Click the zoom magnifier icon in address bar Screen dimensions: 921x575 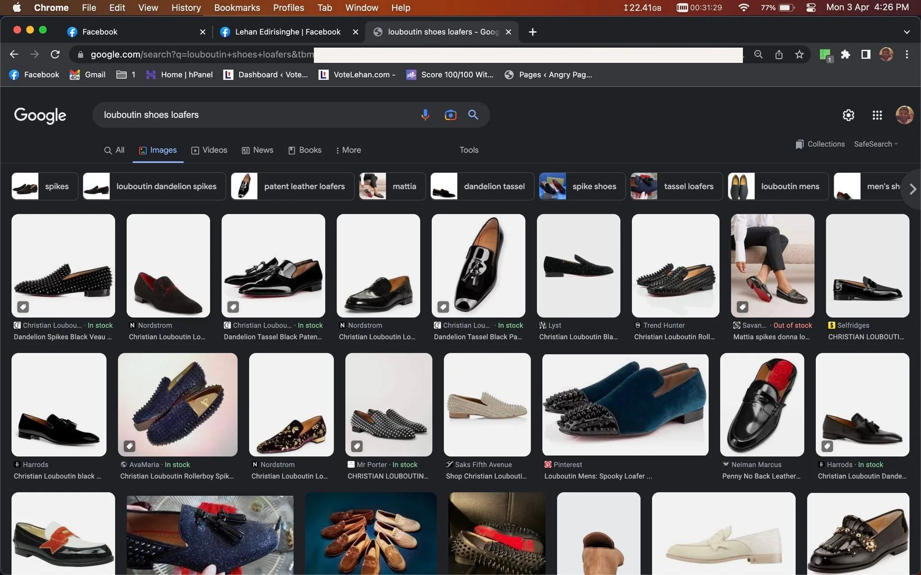click(x=758, y=54)
